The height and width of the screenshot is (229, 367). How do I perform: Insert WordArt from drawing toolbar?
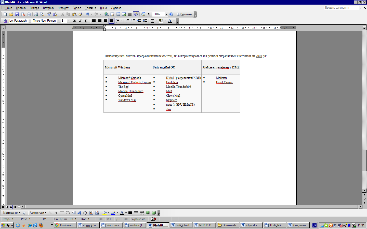pyautogui.click(x=80, y=213)
